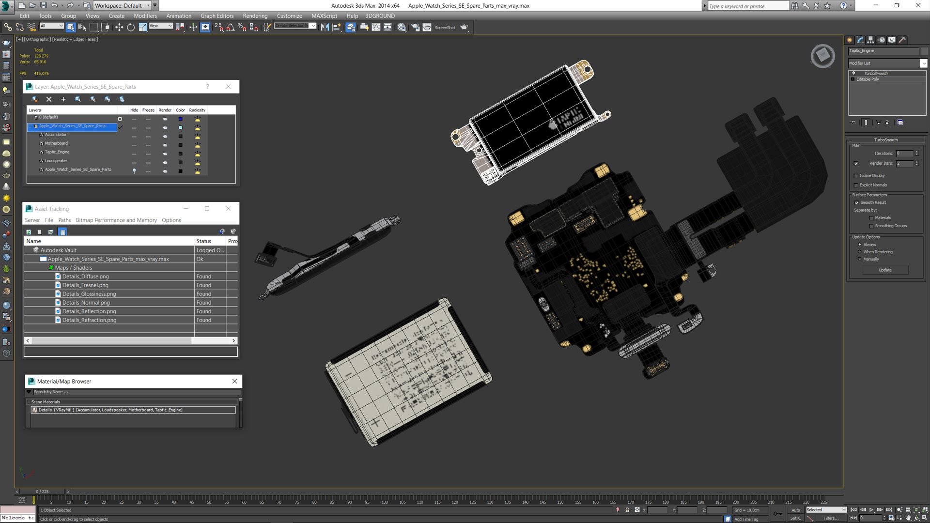
Task: Select the Always update option
Action: [x=860, y=245]
